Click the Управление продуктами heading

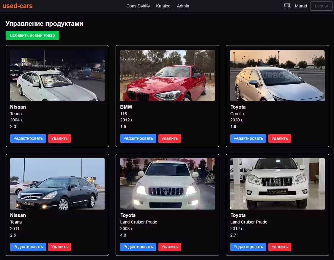tap(44, 23)
